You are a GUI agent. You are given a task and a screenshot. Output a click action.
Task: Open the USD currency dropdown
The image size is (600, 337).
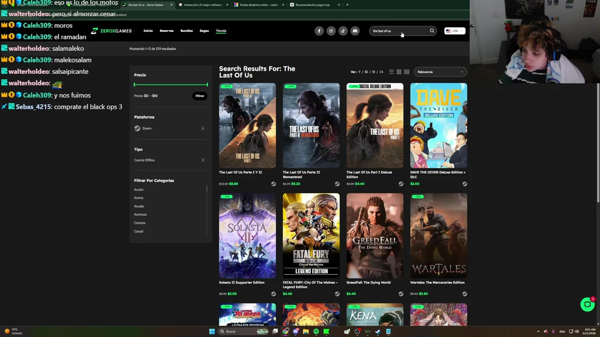coord(455,31)
